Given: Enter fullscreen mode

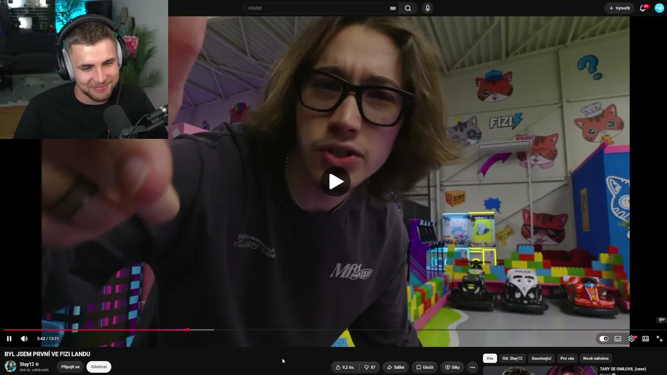Looking at the screenshot, I should [659, 339].
